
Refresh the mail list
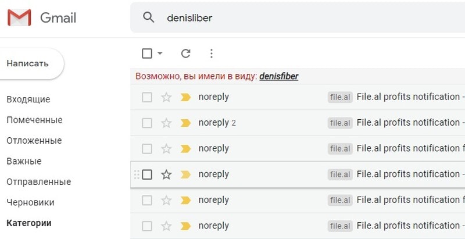pyautogui.click(x=185, y=53)
